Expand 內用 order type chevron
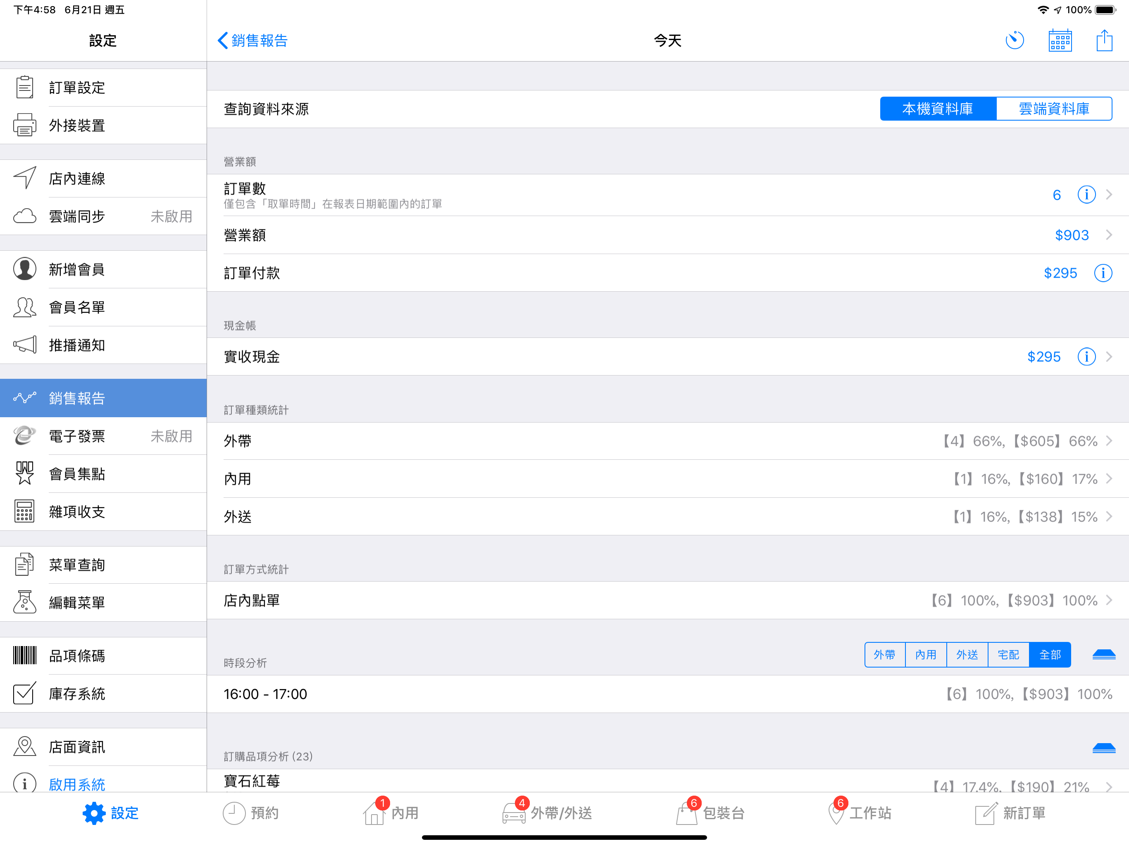 (1109, 479)
